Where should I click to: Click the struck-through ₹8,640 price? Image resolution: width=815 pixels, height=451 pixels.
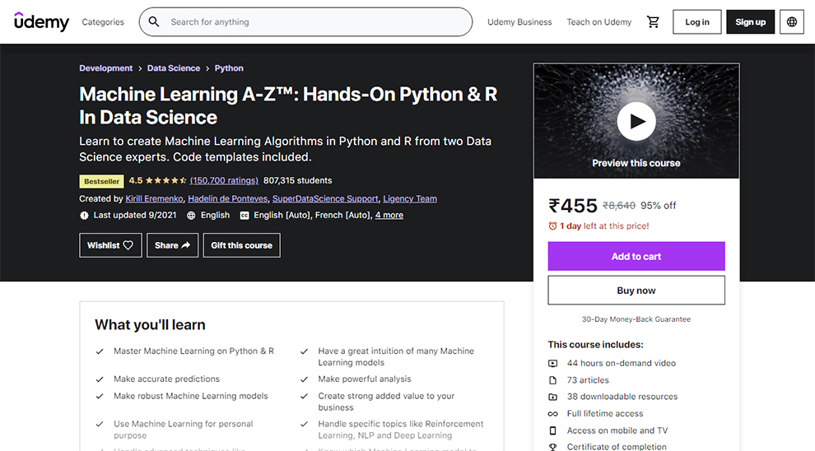pyautogui.click(x=618, y=206)
